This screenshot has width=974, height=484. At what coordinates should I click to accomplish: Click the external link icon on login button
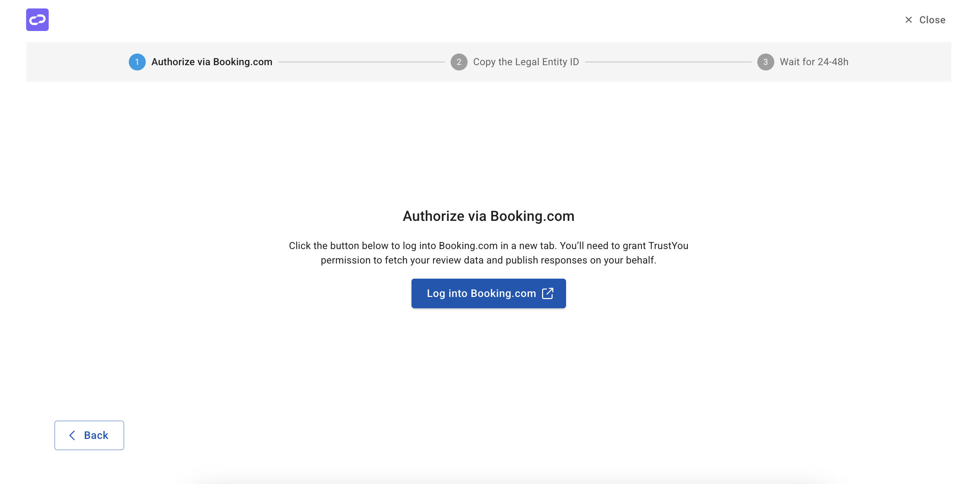(x=547, y=293)
